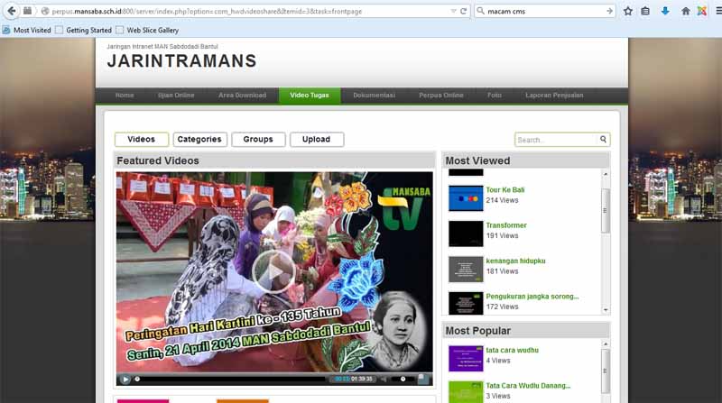Bookmark this page with the star icon
Viewport: 722px width, 403px height.
[x=628, y=11]
